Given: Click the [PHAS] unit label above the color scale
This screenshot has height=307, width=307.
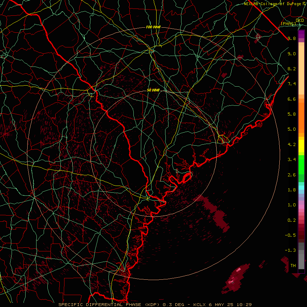Looking at the screenshot, I should click(x=288, y=24).
